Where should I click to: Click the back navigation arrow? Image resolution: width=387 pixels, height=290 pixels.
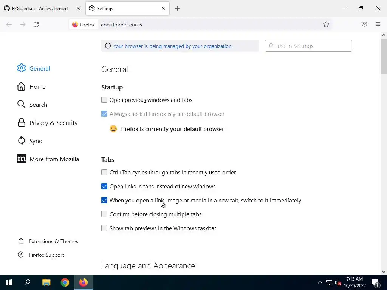(x=9, y=25)
